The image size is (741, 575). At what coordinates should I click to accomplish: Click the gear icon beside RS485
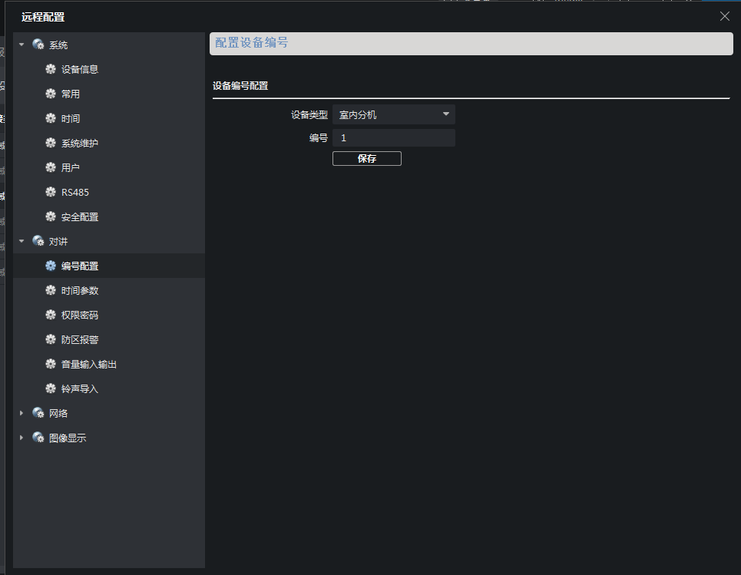[x=51, y=192]
